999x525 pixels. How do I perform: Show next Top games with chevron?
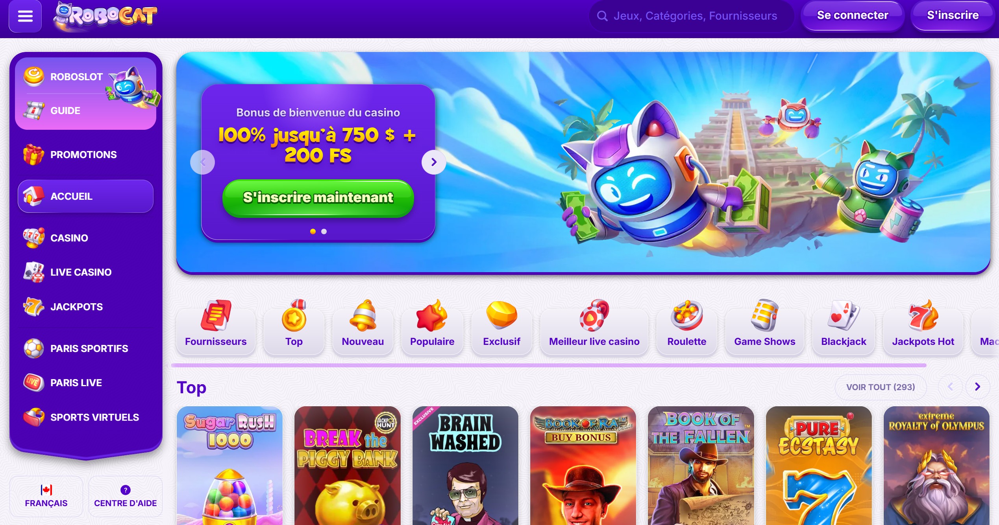[977, 387]
